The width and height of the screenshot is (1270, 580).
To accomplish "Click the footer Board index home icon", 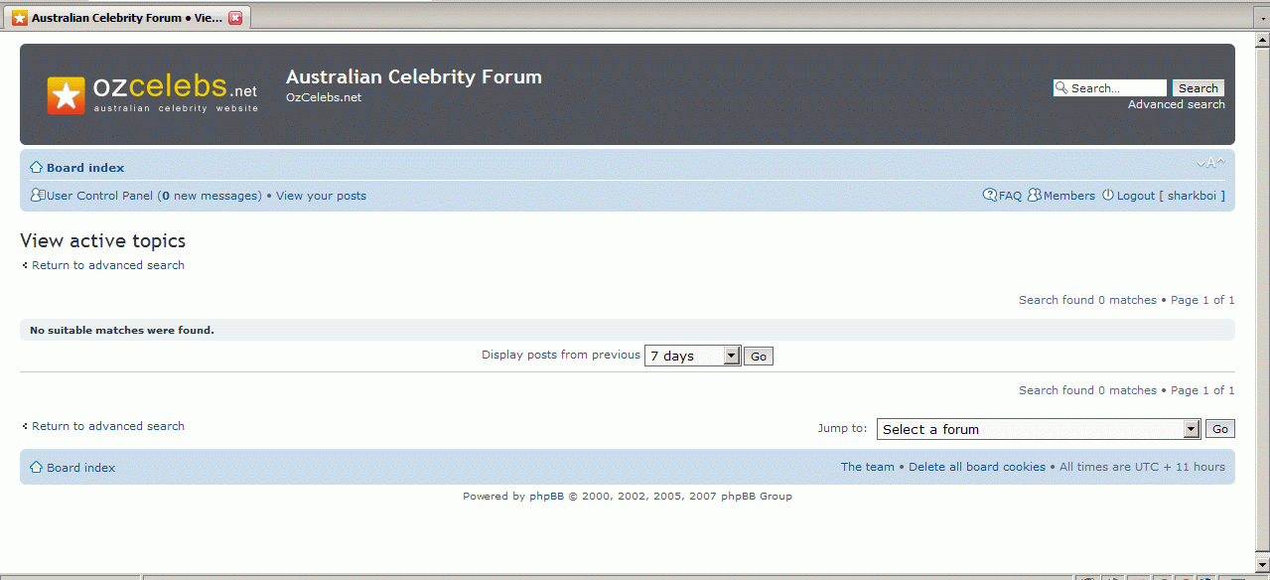I will click(37, 468).
